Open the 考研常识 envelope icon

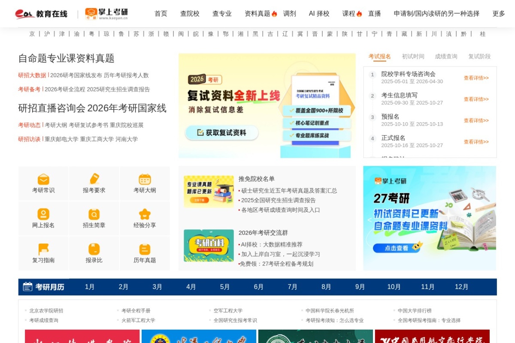click(x=43, y=179)
